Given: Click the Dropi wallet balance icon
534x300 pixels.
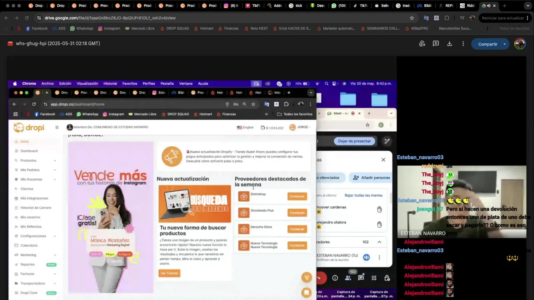Looking at the screenshot, I should [x=263, y=127].
